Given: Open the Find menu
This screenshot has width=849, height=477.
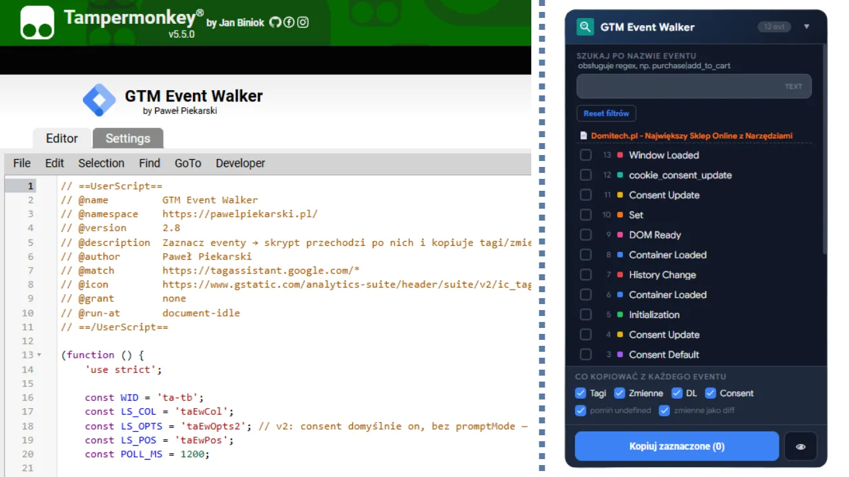Looking at the screenshot, I should (x=149, y=163).
